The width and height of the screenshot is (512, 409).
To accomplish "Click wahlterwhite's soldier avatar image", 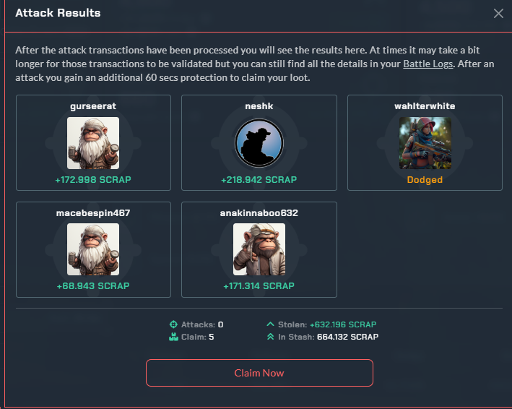I will point(425,143).
